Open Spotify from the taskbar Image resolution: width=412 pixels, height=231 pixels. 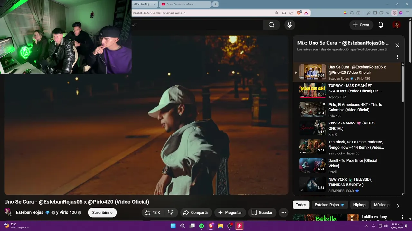pyautogui.click(x=201, y=226)
